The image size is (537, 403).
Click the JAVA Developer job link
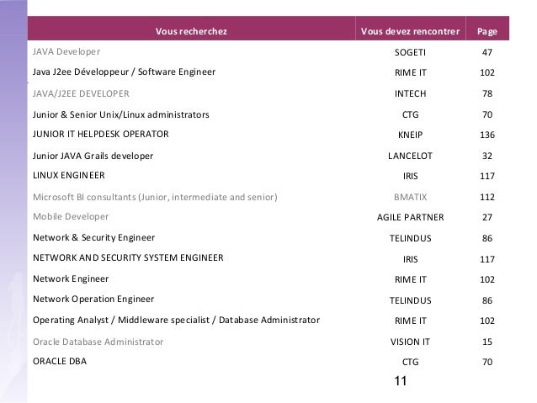click(66, 52)
